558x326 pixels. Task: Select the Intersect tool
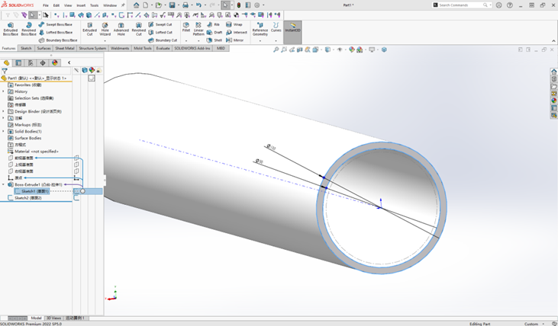click(237, 32)
